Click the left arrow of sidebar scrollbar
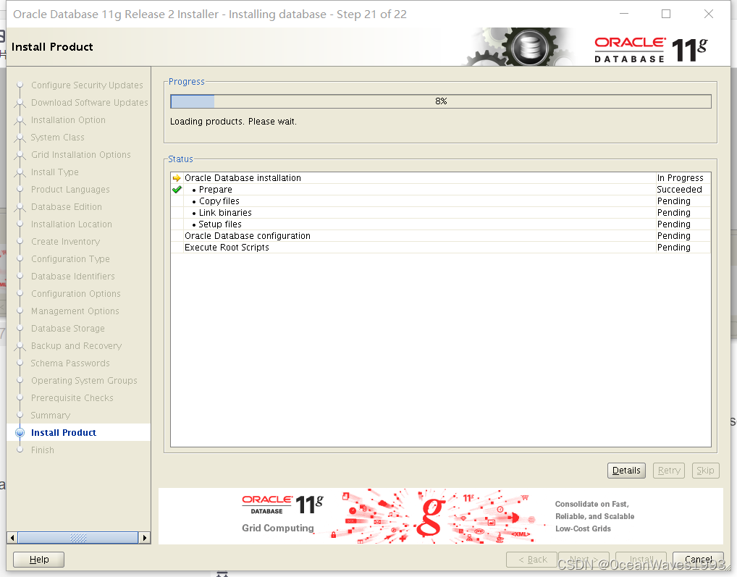This screenshot has height=577, width=737. tap(13, 537)
